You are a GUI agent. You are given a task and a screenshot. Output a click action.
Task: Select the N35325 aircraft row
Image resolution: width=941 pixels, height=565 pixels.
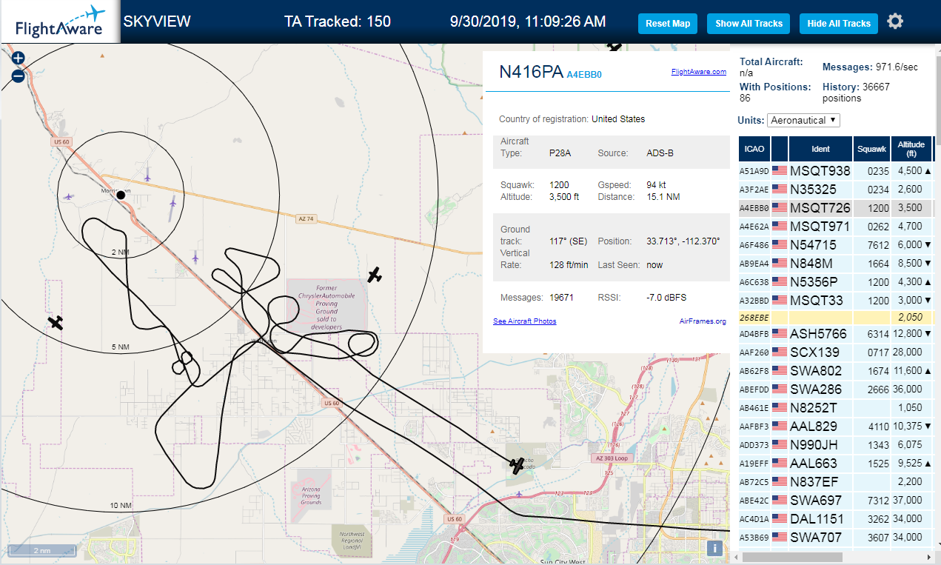[835, 189]
